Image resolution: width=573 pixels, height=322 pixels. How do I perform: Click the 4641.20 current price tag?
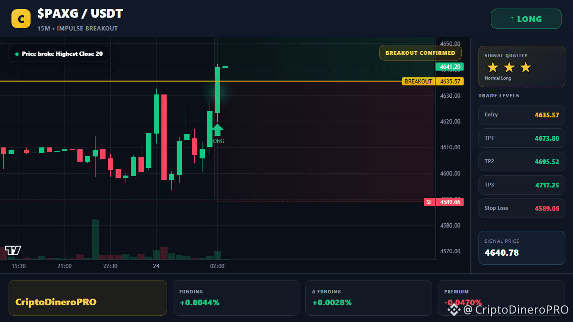(450, 67)
